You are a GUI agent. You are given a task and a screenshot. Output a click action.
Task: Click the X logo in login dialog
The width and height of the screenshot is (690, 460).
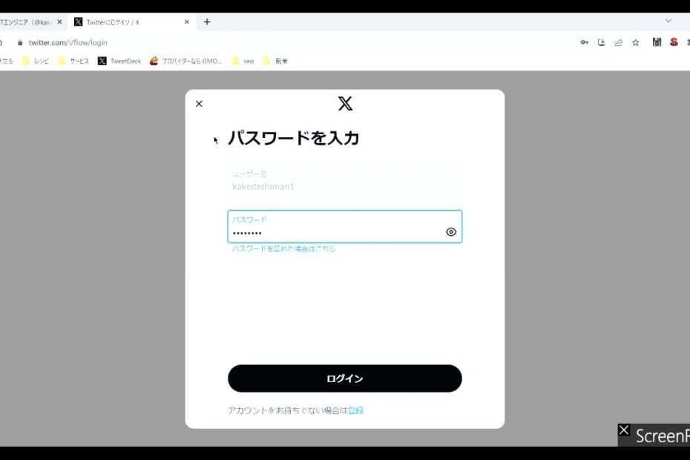point(345,104)
